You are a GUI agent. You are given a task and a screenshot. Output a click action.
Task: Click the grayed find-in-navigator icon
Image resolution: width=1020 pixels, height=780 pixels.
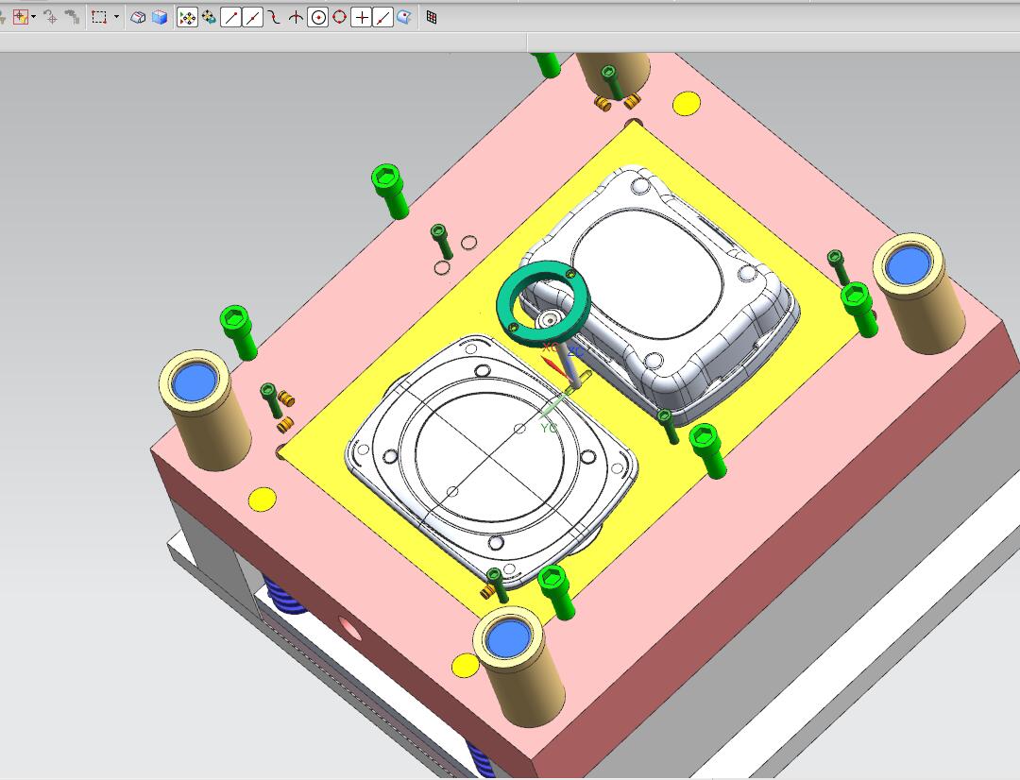72,18
